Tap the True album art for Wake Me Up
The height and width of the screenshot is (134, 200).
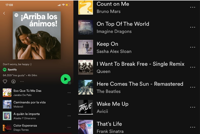coord(86,107)
